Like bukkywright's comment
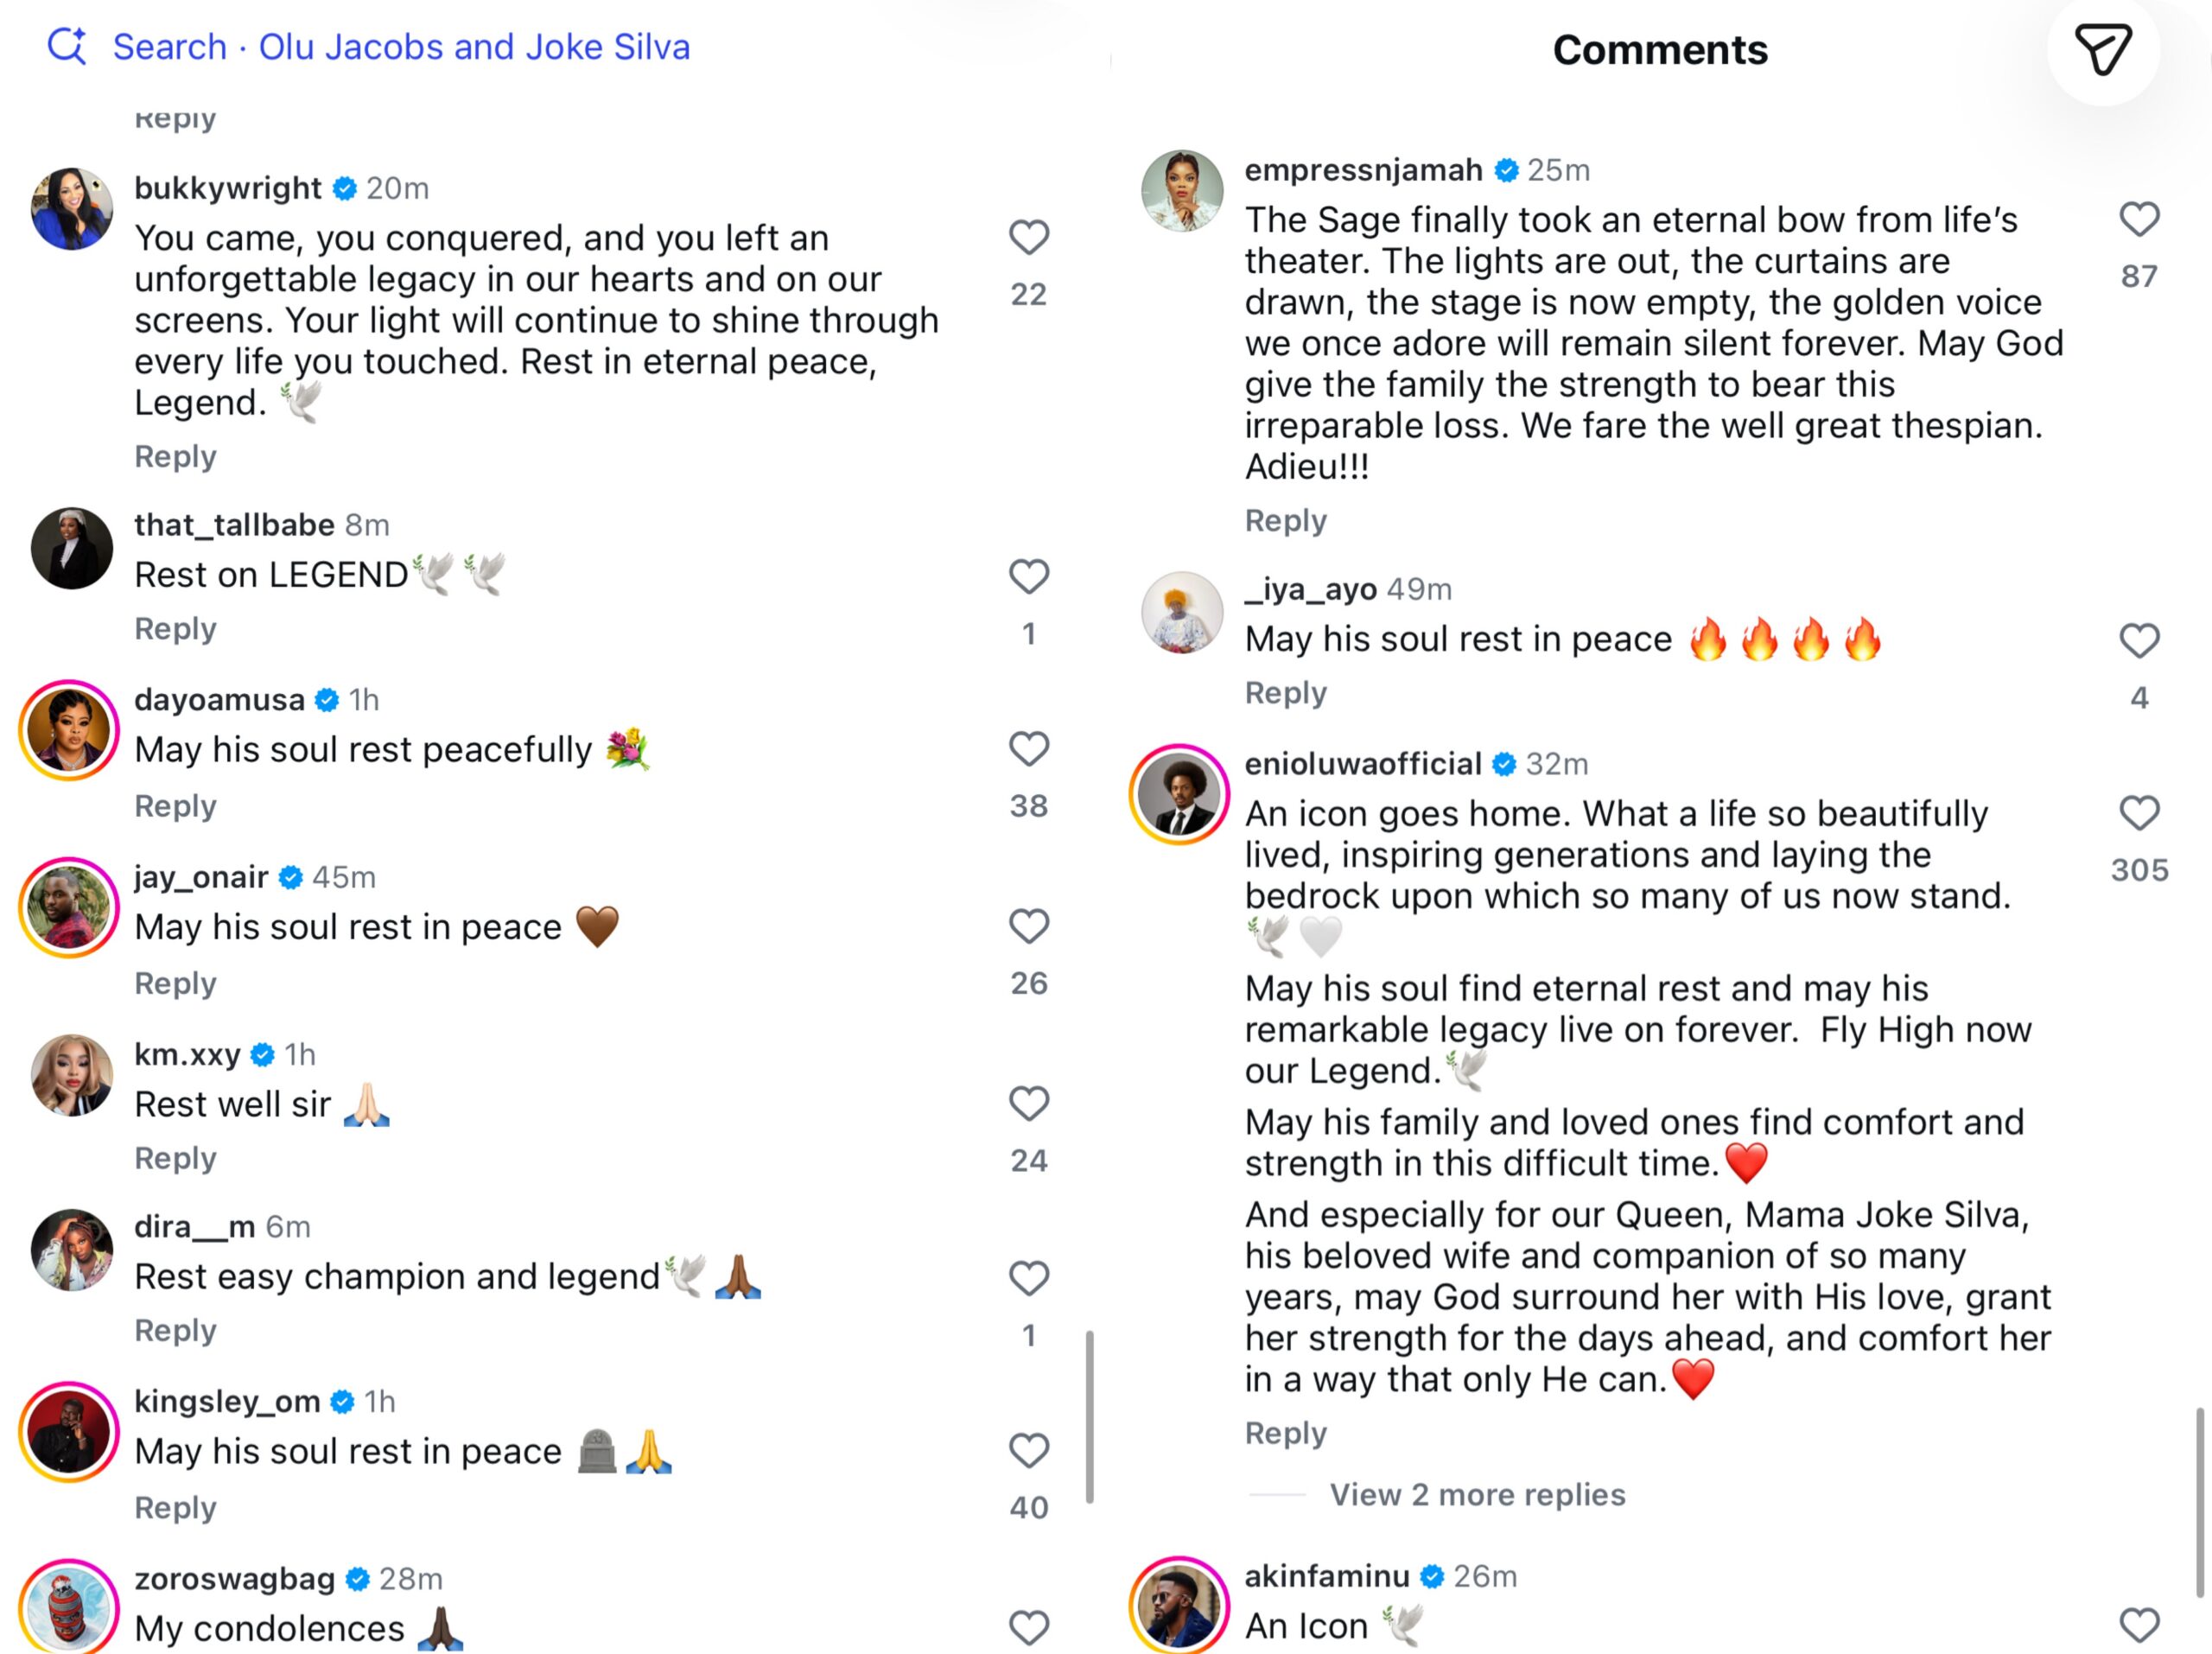 (x=1028, y=238)
